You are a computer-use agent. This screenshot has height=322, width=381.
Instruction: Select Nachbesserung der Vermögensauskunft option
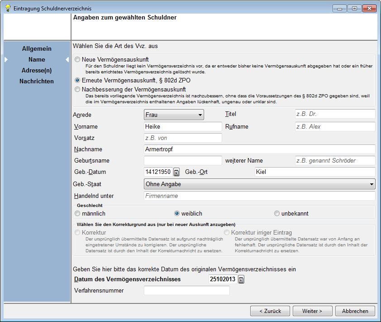(78, 90)
